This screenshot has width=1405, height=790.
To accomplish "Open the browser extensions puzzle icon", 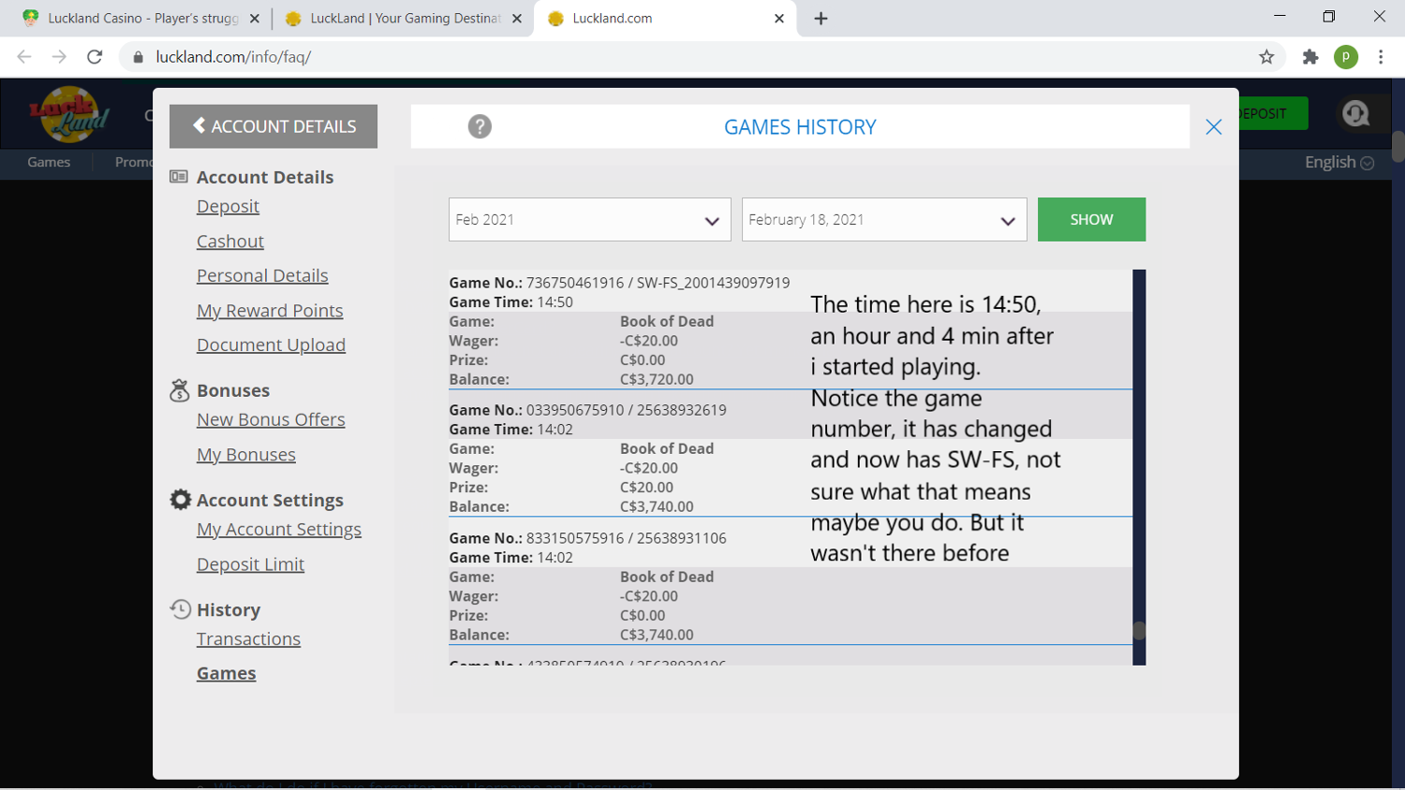I will (1310, 57).
